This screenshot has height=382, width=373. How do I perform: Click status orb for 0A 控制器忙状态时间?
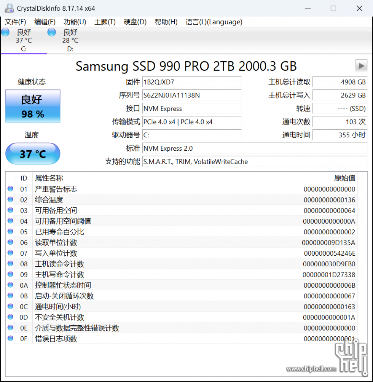click(x=10, y=285)
